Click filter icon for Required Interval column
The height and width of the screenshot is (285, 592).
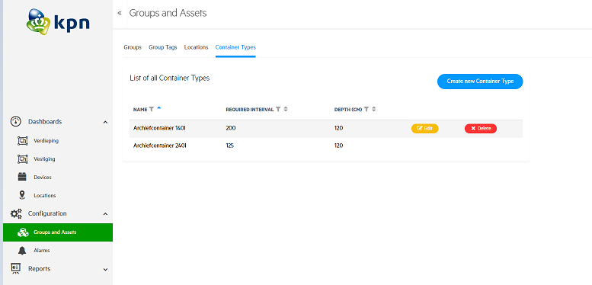coord(278,110)
